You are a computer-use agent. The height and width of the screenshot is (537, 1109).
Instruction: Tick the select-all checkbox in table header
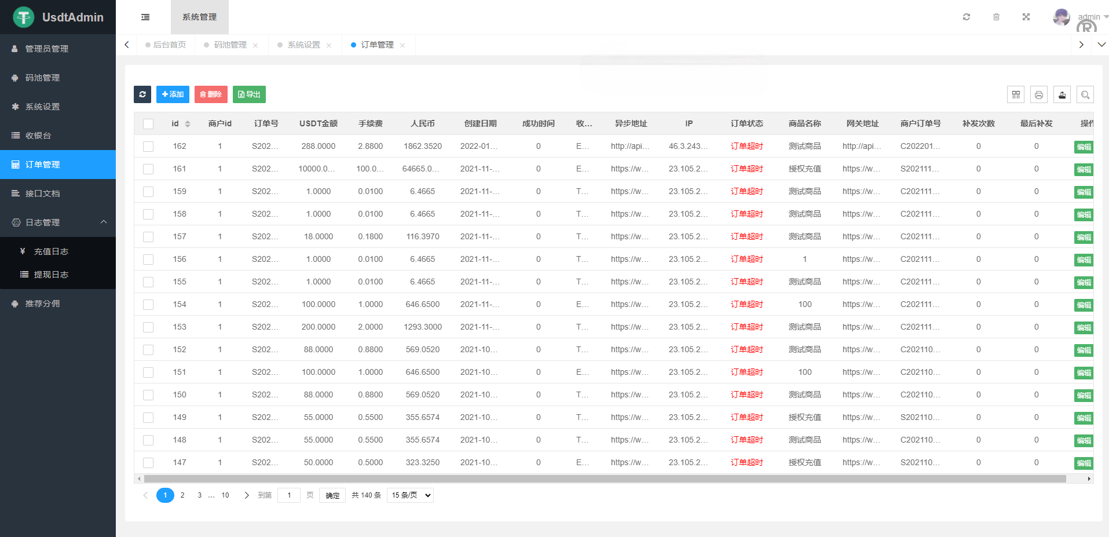[148, 124]
